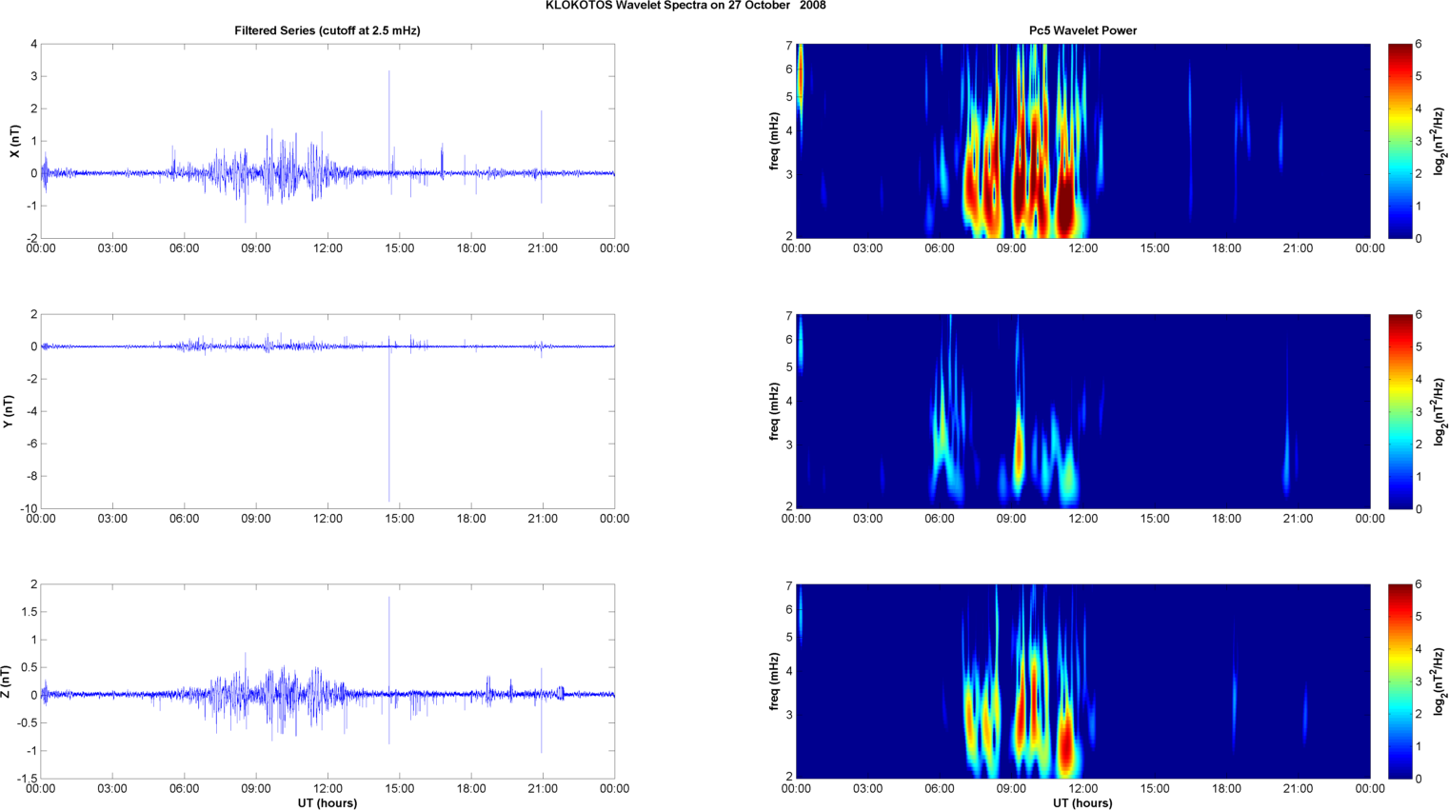This screenshot has width=1449, height=810.
Task: Click the middle spectrogram's color scale bar
Action: 1399,411
